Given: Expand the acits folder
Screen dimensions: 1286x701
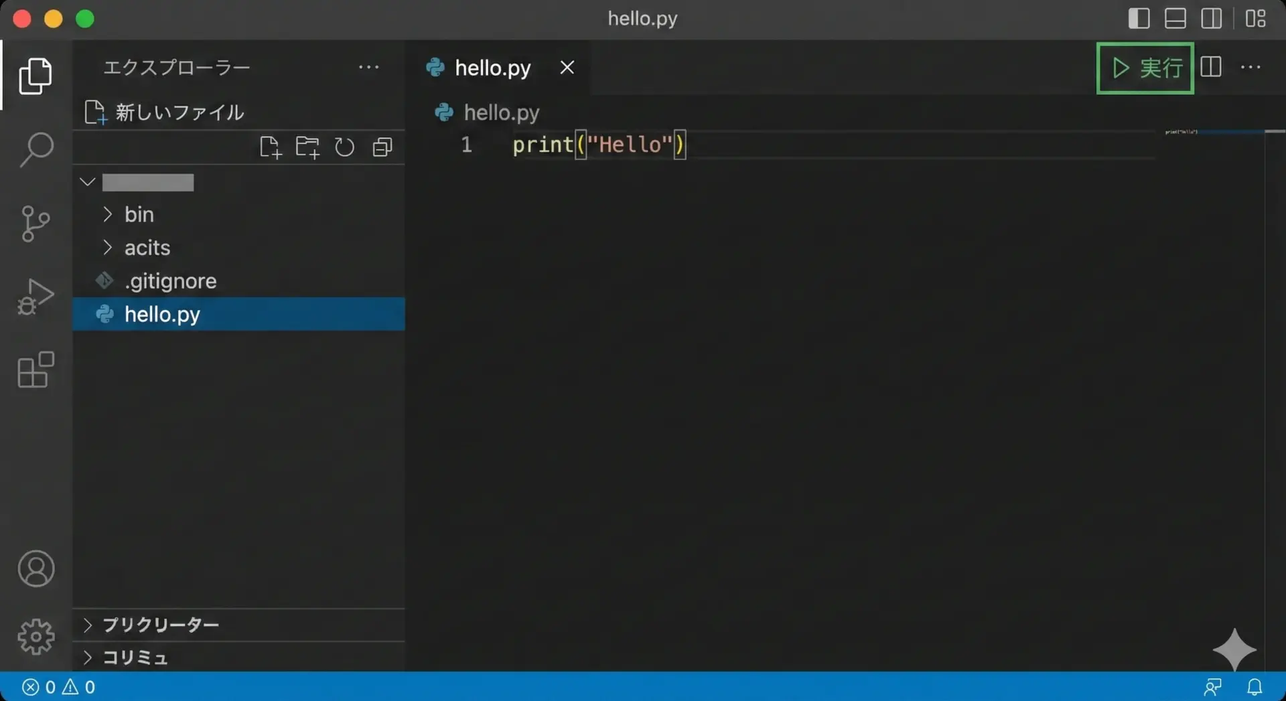Looking at the screenshot, I should [x=147, y=248].
